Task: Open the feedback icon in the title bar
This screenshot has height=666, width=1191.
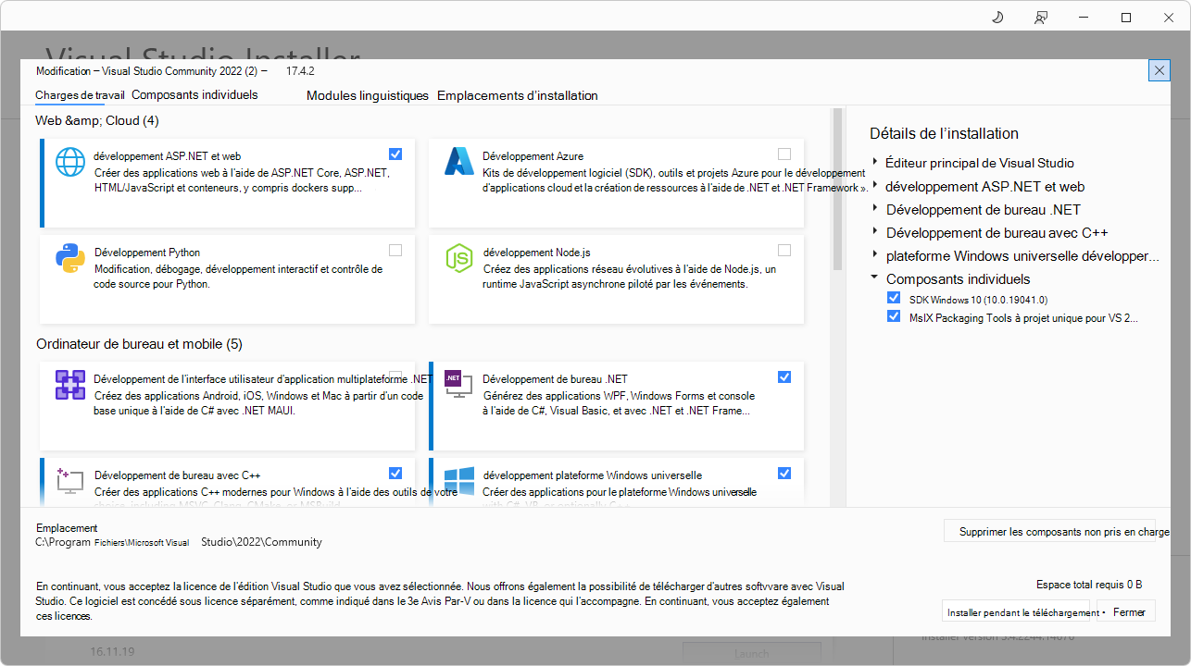Action: (x=1041, y=17)
